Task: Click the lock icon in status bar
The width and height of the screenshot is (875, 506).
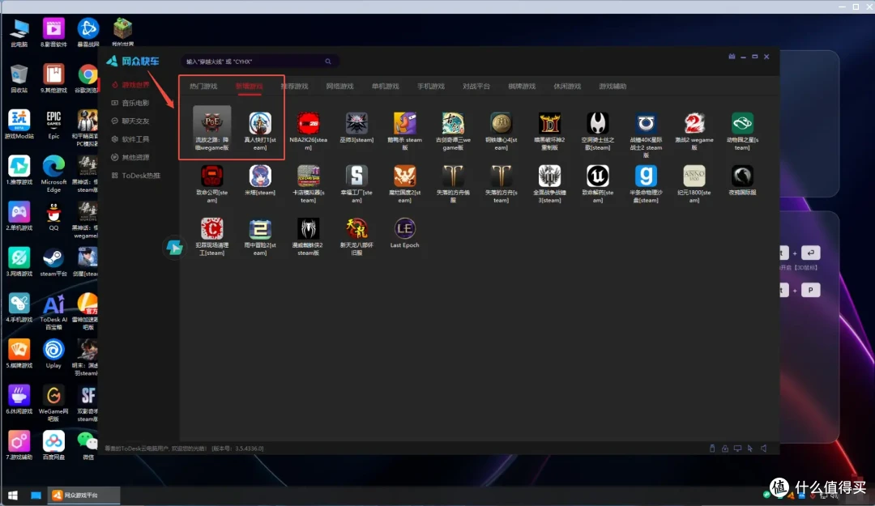Action: 725,449
